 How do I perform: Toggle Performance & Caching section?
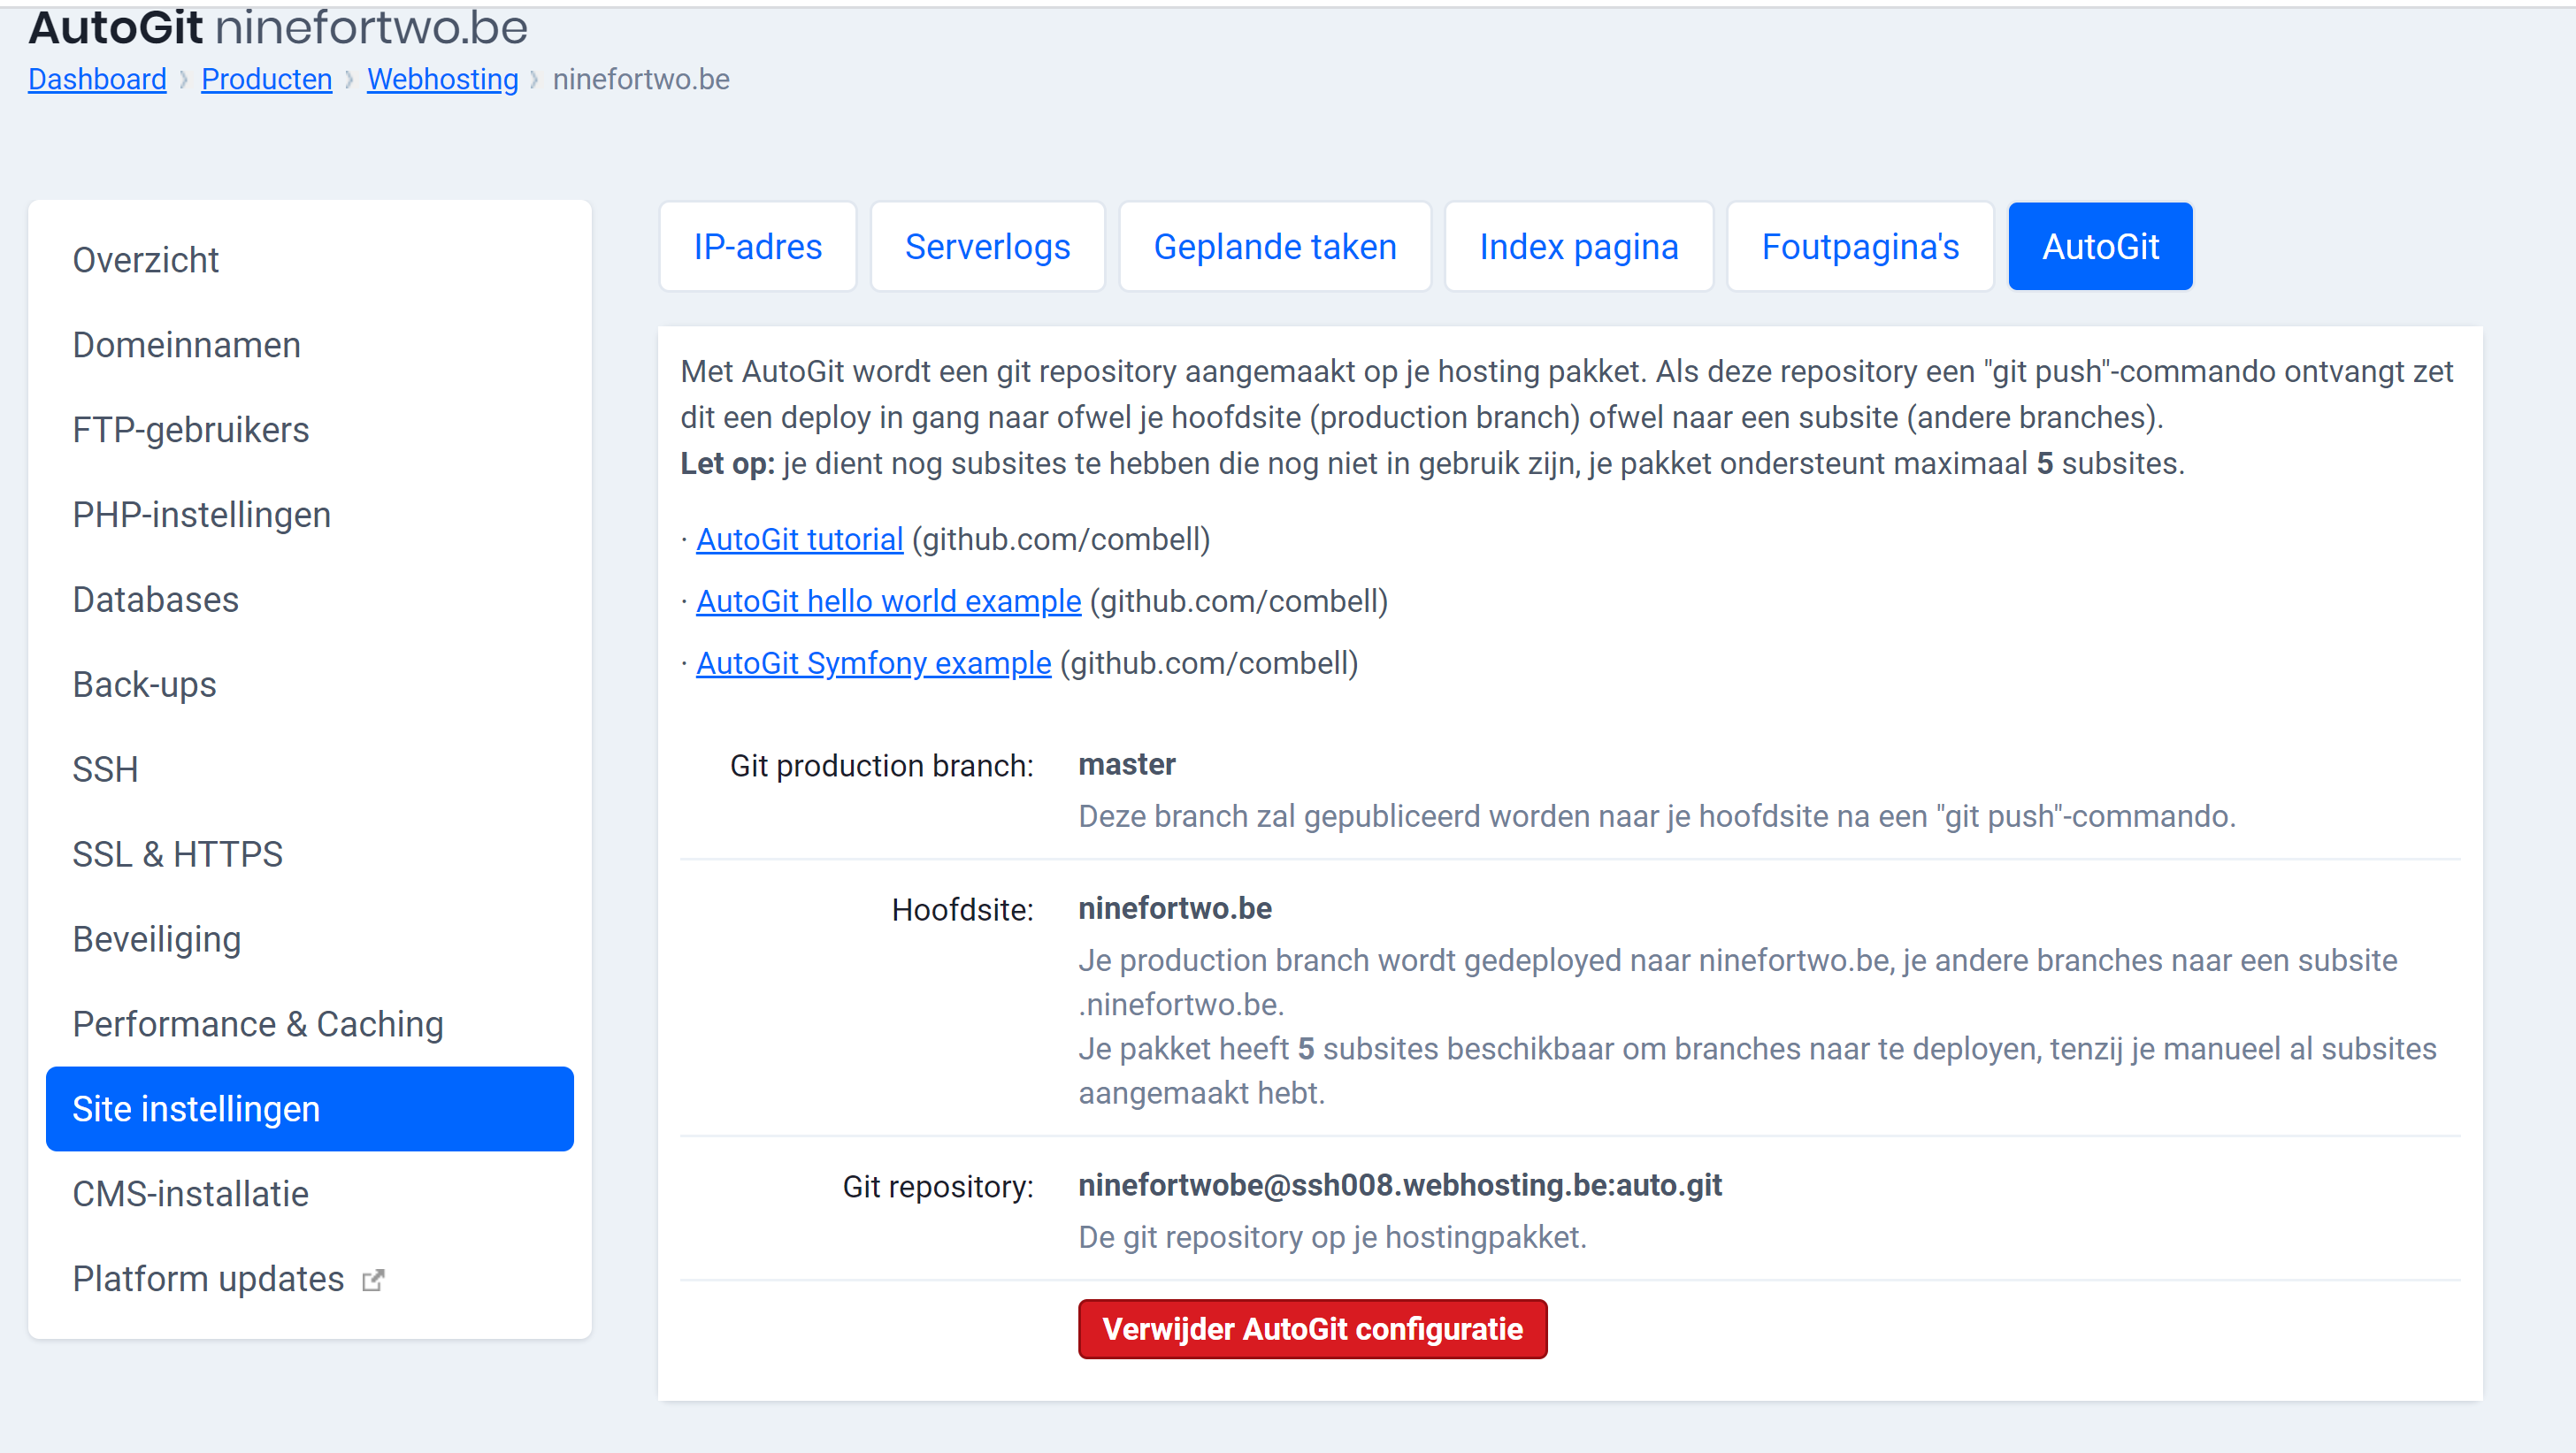point(258,1023)
